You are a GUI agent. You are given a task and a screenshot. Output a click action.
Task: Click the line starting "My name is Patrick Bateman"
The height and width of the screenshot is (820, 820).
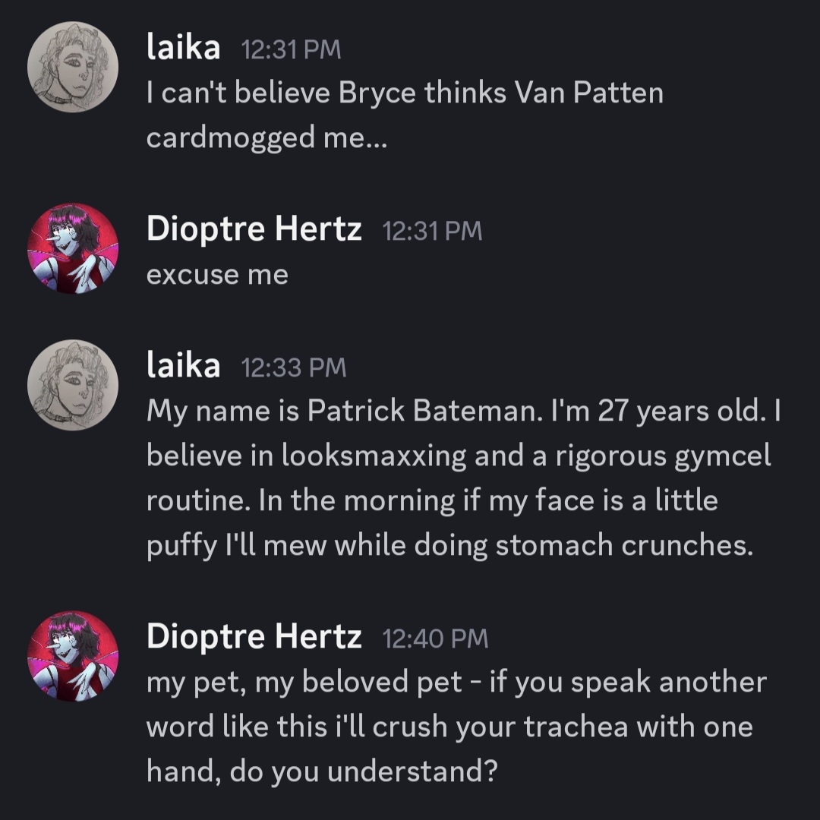click(x=463, y=411)
